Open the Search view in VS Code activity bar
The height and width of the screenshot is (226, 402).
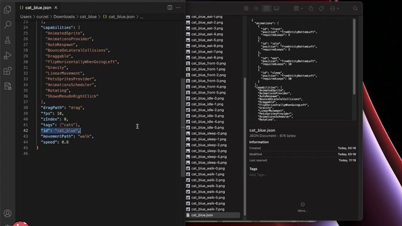click(8, 24)
